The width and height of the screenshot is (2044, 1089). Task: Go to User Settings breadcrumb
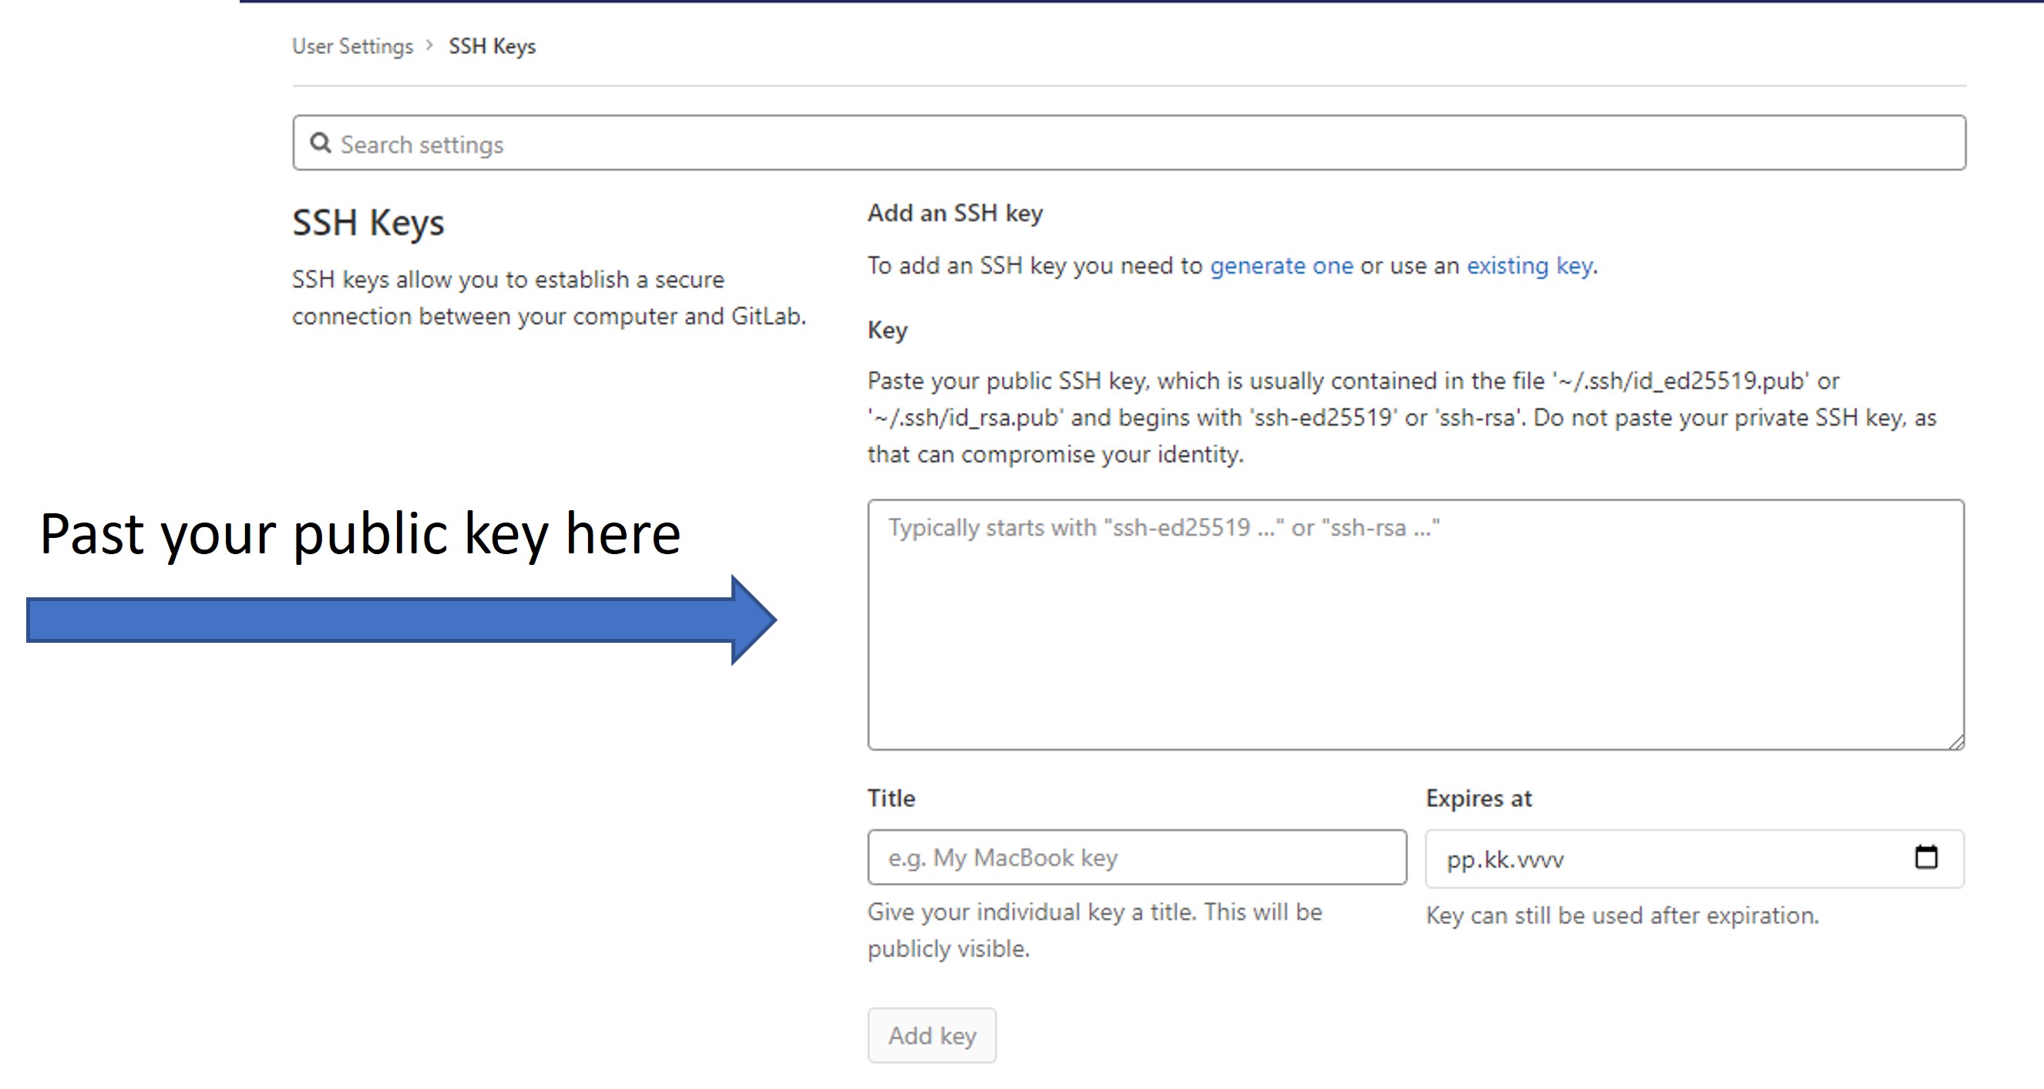pos(352,46)
